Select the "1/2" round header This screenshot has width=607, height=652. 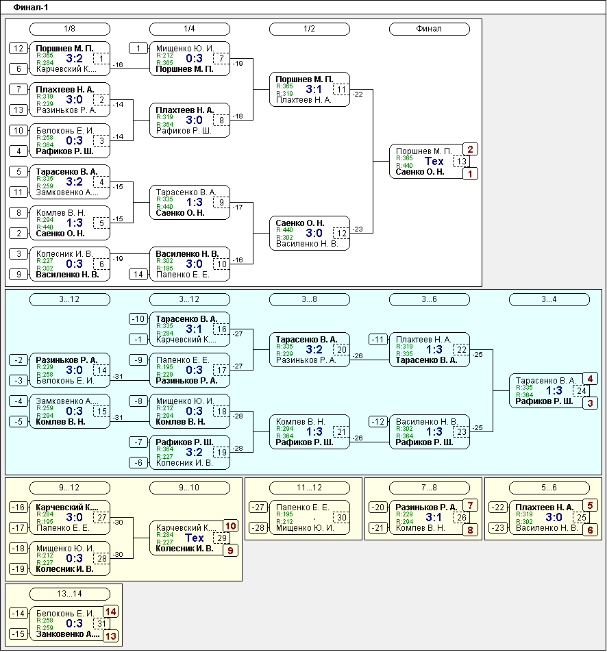pyautogui.click(x=309, y=29)
